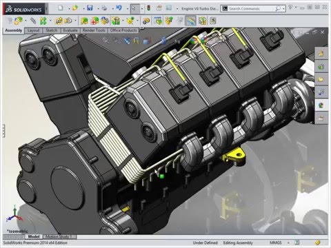Open File Explorer task pane tab

click(x=321, y=79)
